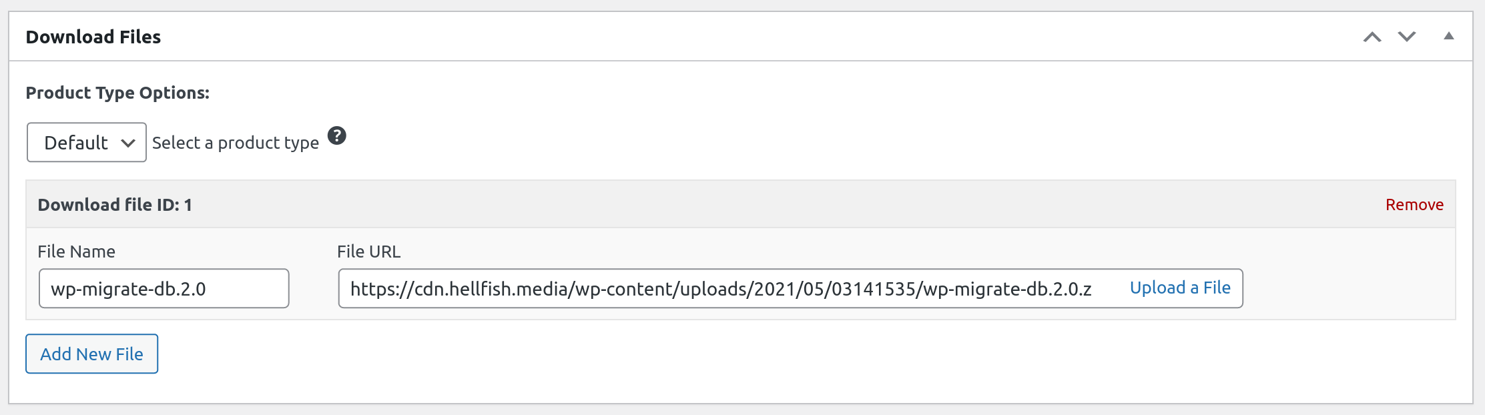Move Download Files panel up with chevron

point(1372,37)
